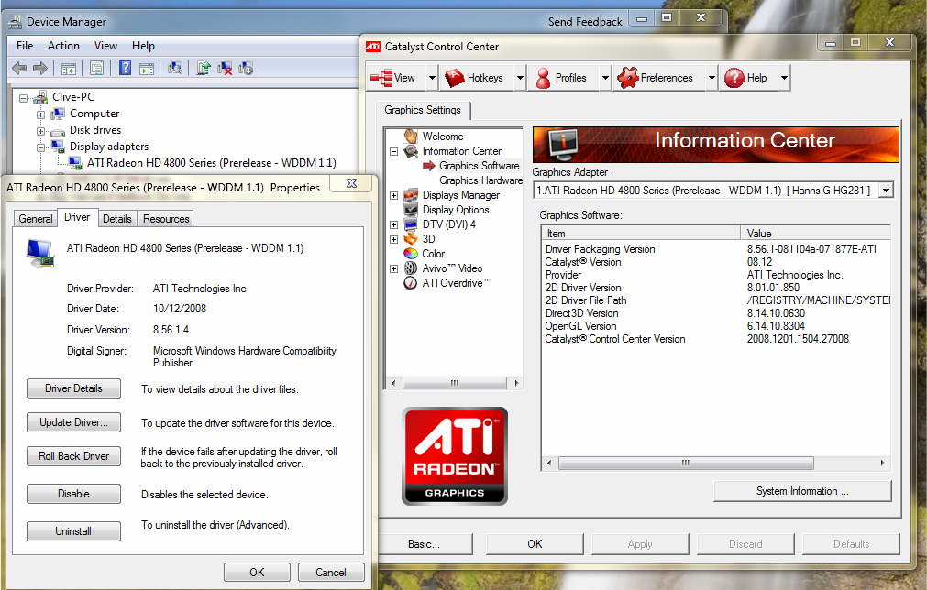Image resolution: width=927 pixels, height=590 pixels.
Task: Click the Graphics Software horizontal scrollbar
Action: [x=716, y=463]
